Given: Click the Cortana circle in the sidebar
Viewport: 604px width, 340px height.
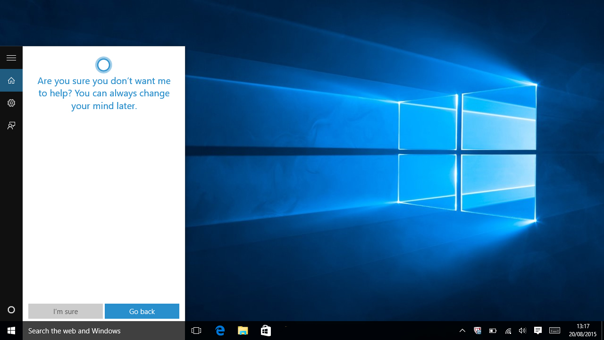Looking at the screenshot, I should [x=11, y=310].
